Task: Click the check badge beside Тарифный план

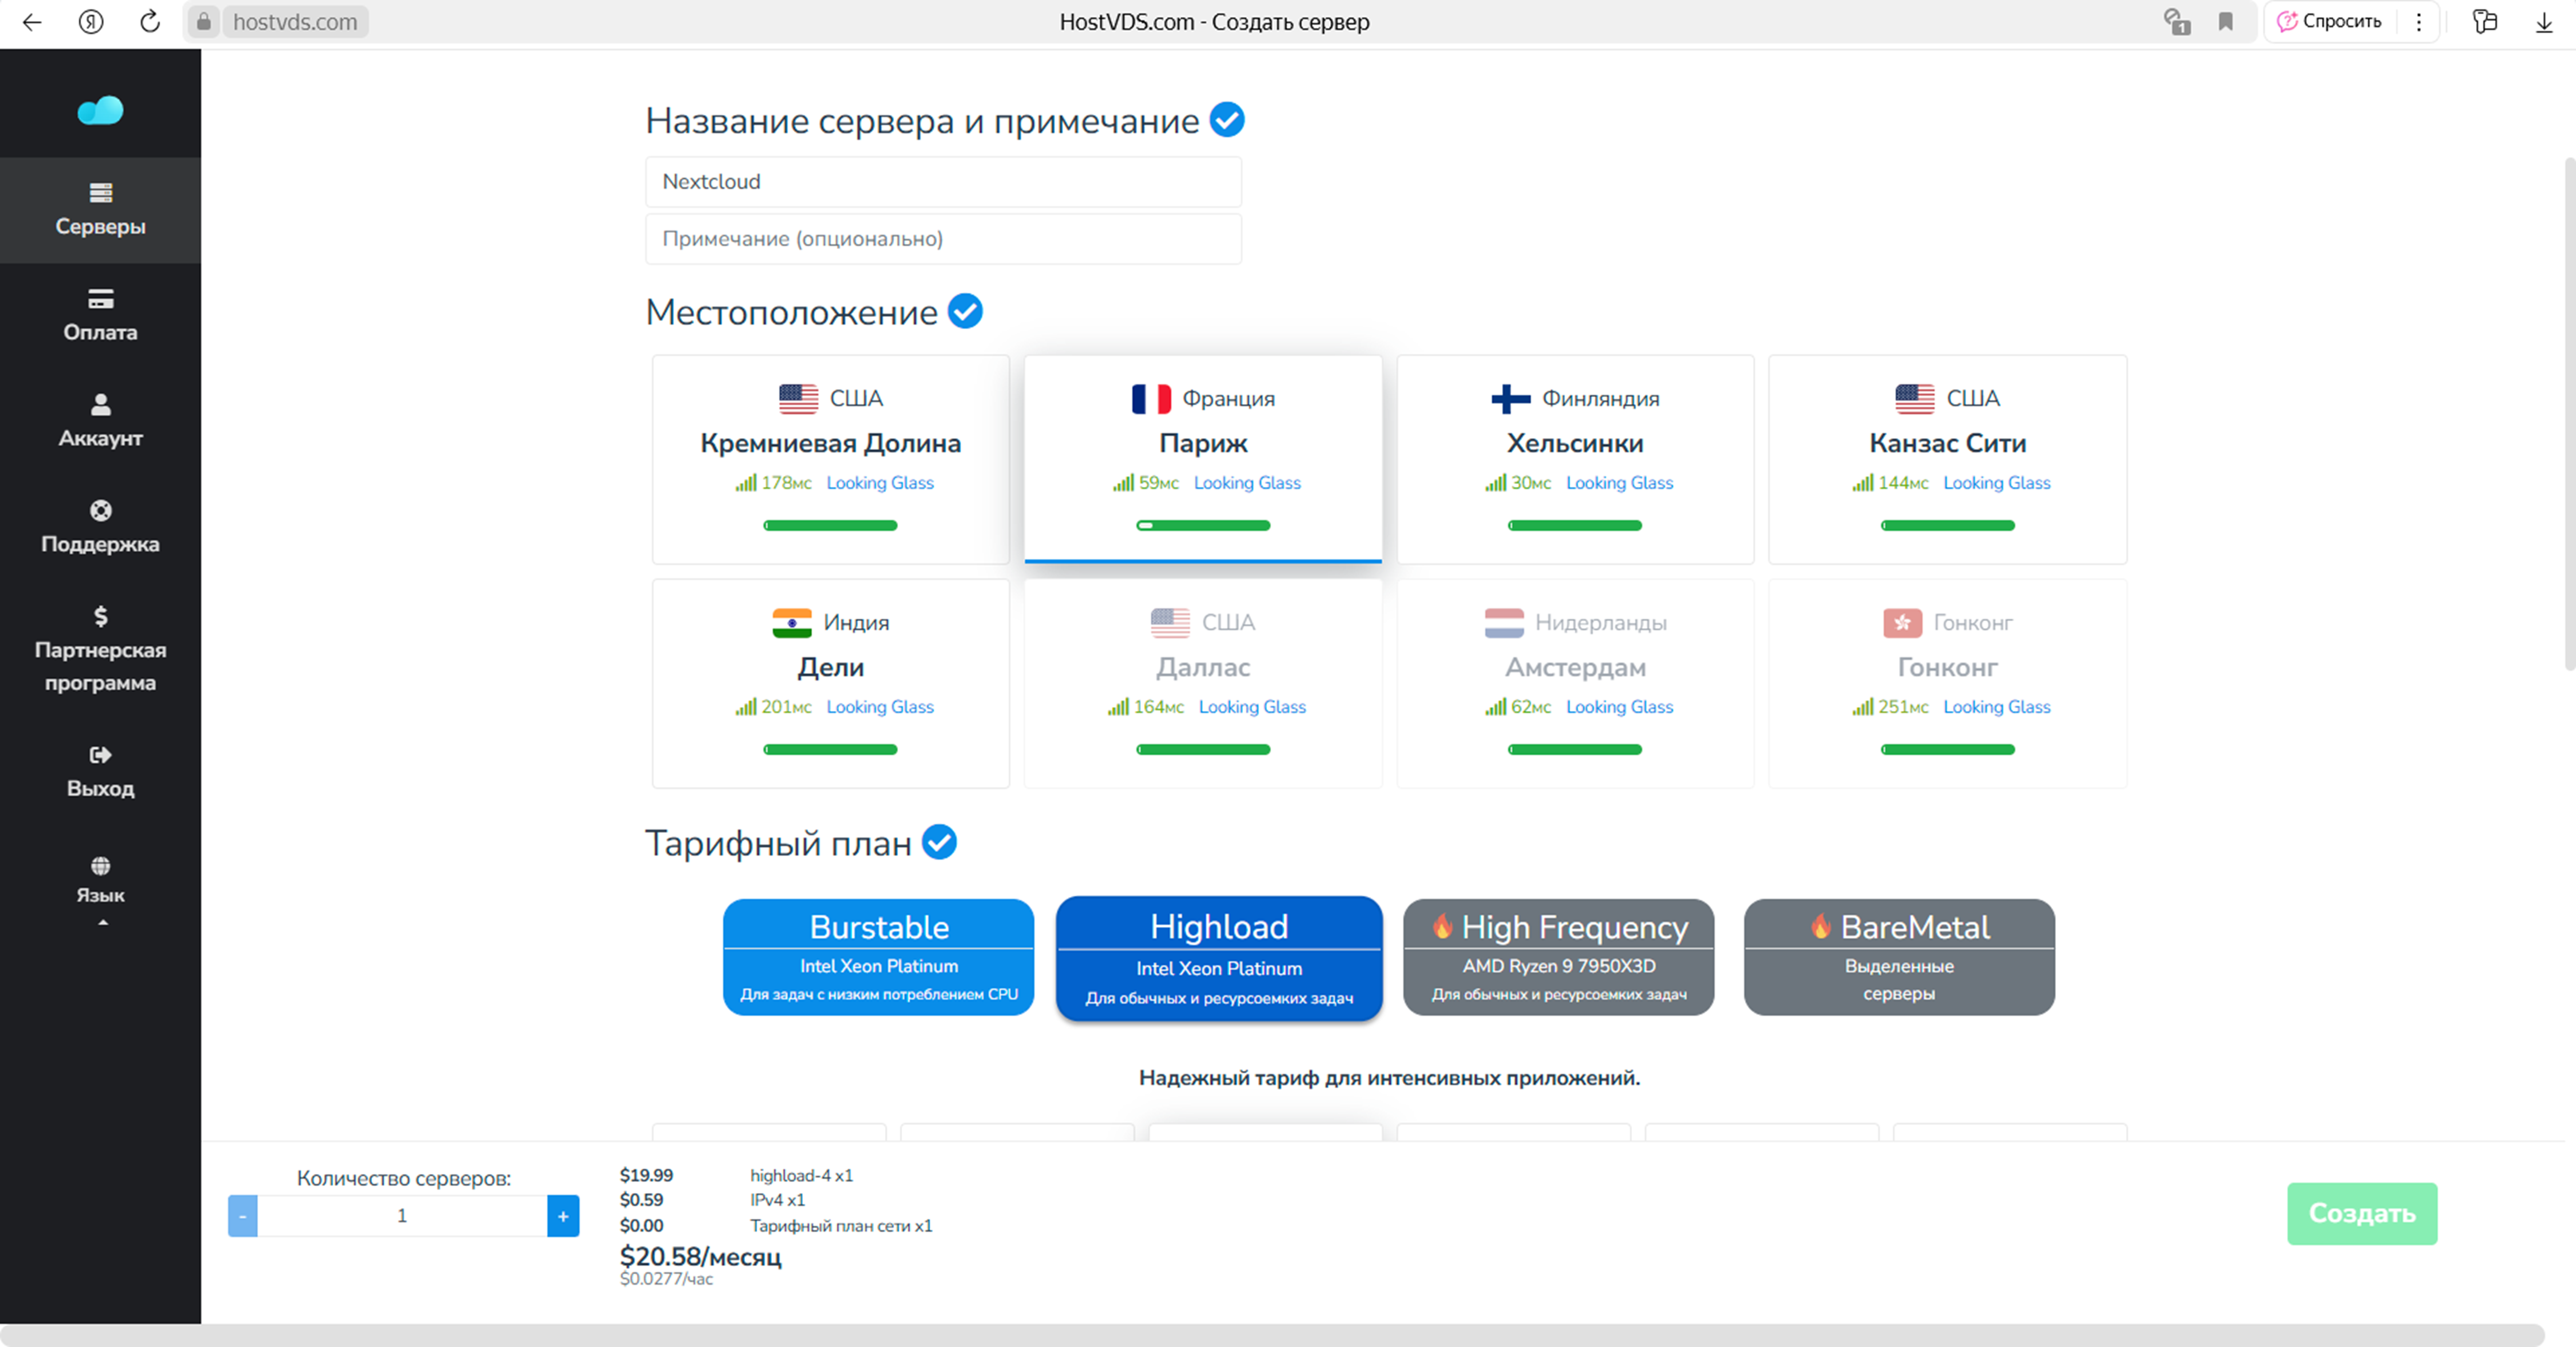Action: (939, 842)
